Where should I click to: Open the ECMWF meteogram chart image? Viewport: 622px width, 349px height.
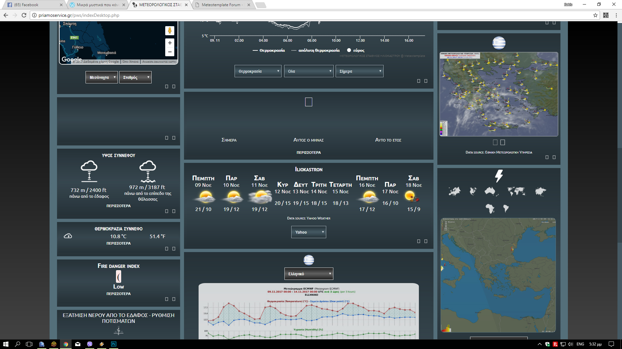(x=309, y=311)
